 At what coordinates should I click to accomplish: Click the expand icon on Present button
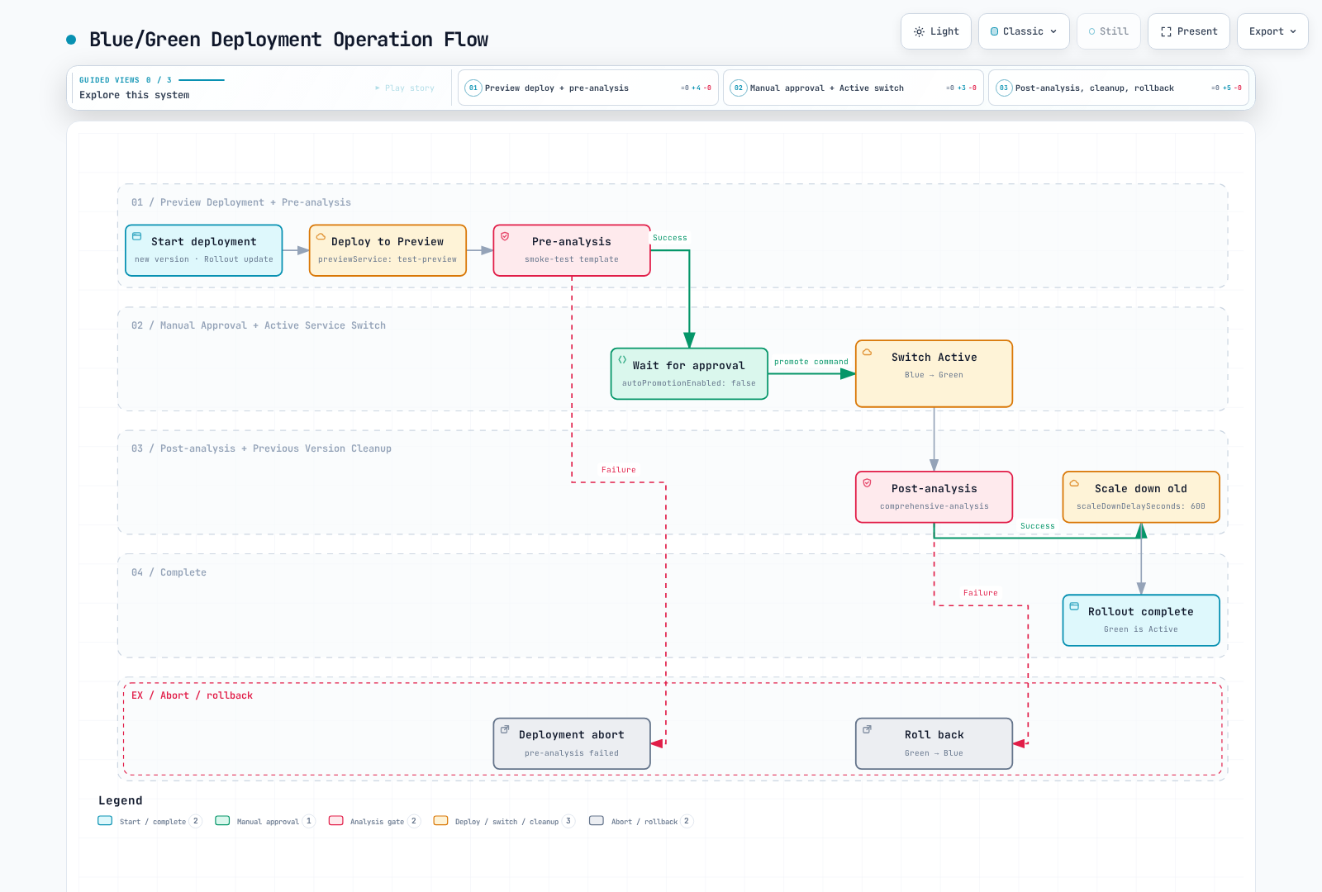1166,31
